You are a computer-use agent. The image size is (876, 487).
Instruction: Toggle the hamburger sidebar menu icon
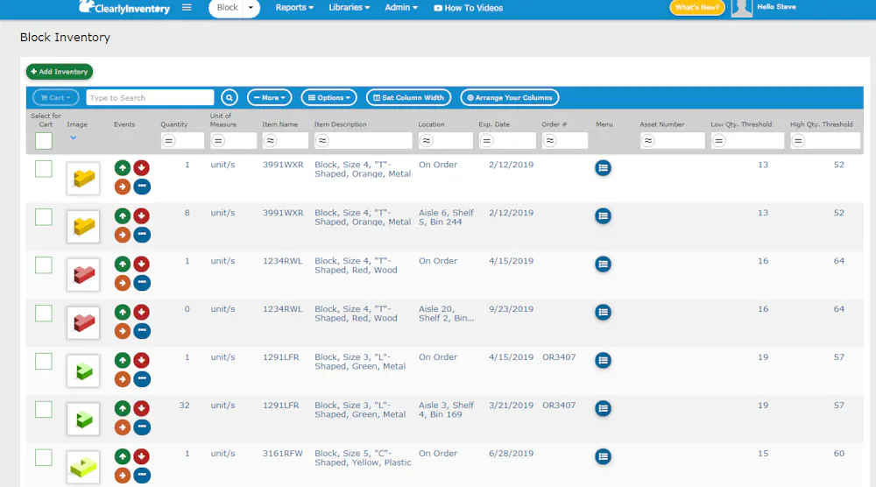187,8
